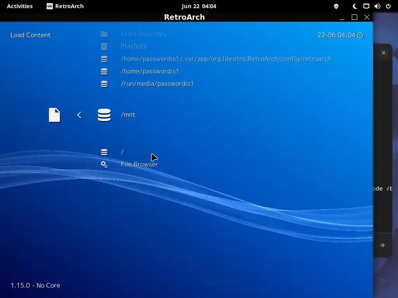Open the File Browser settings entry

(140, 164)
